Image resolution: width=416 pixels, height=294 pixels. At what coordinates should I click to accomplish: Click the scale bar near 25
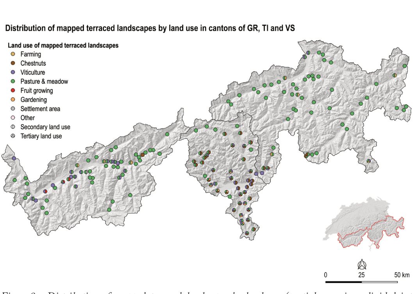(362, 282)
